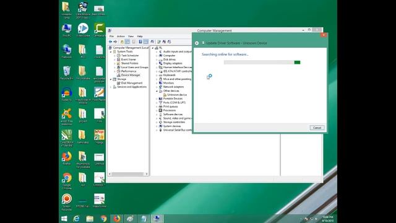Click the Task Scheduler clock icon
The height and width of the screenshot is (223, 396).
tap(118, 55)
